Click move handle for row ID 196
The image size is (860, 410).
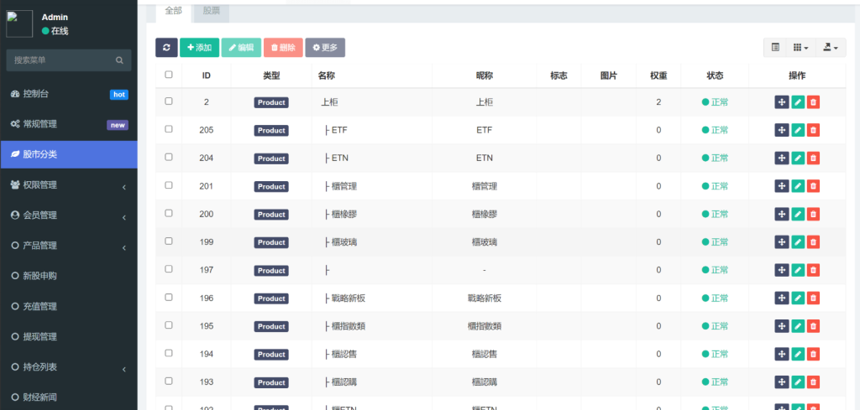[x=782, y=298]
